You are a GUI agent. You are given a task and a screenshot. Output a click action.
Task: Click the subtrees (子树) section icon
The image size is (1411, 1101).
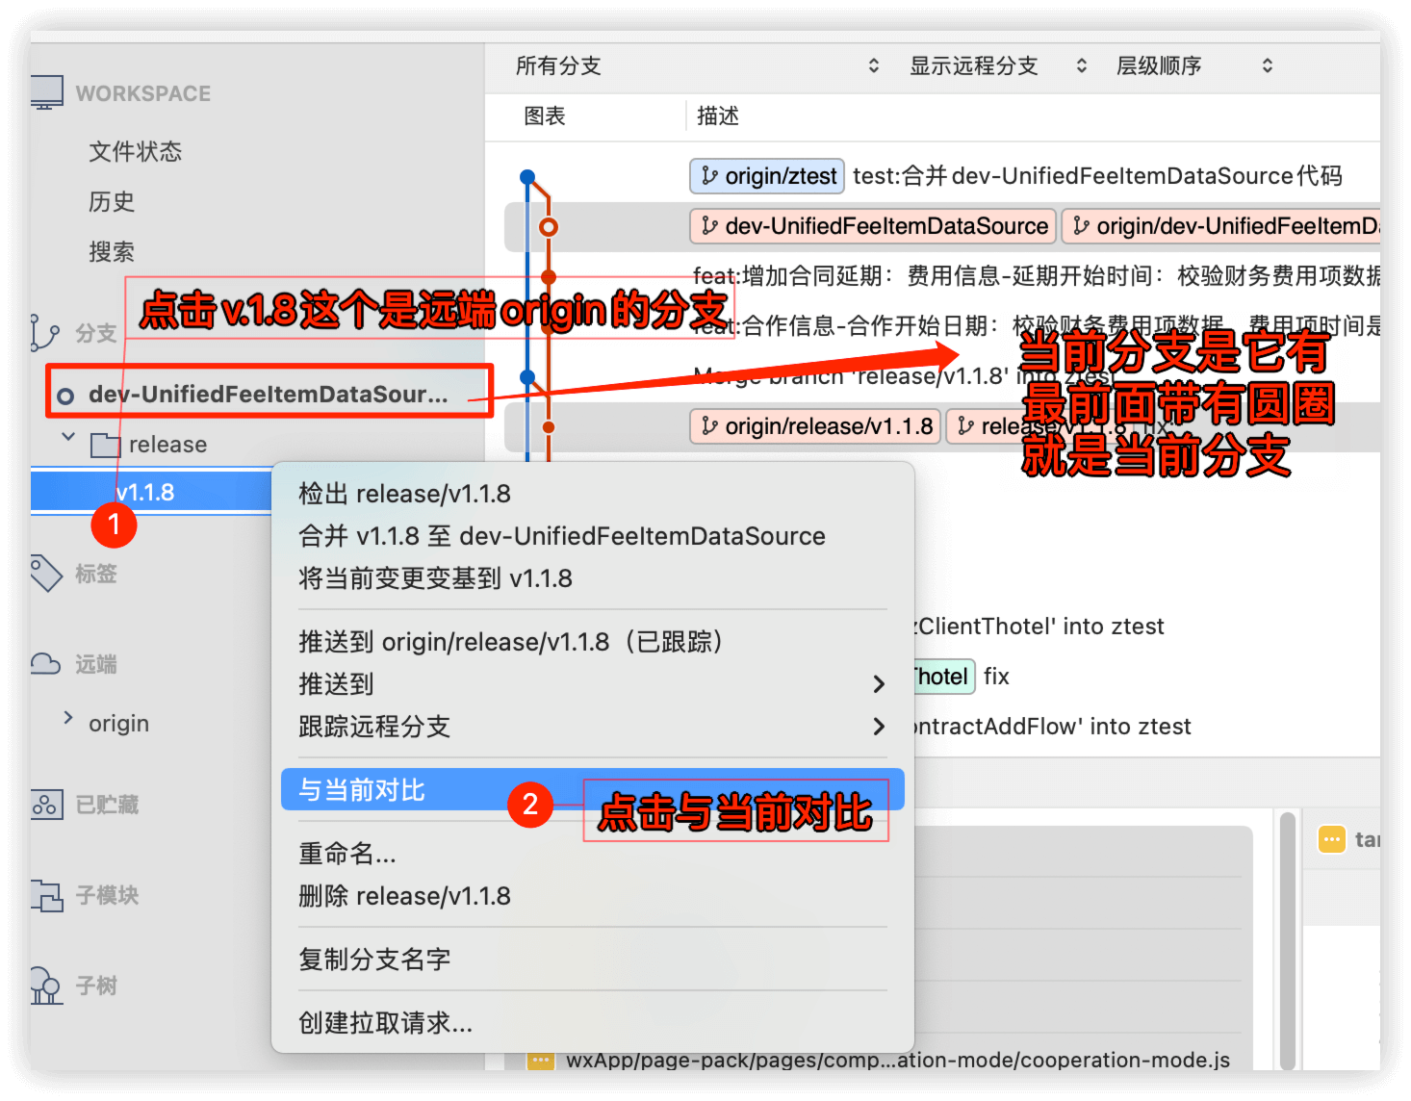click(45, 986)
